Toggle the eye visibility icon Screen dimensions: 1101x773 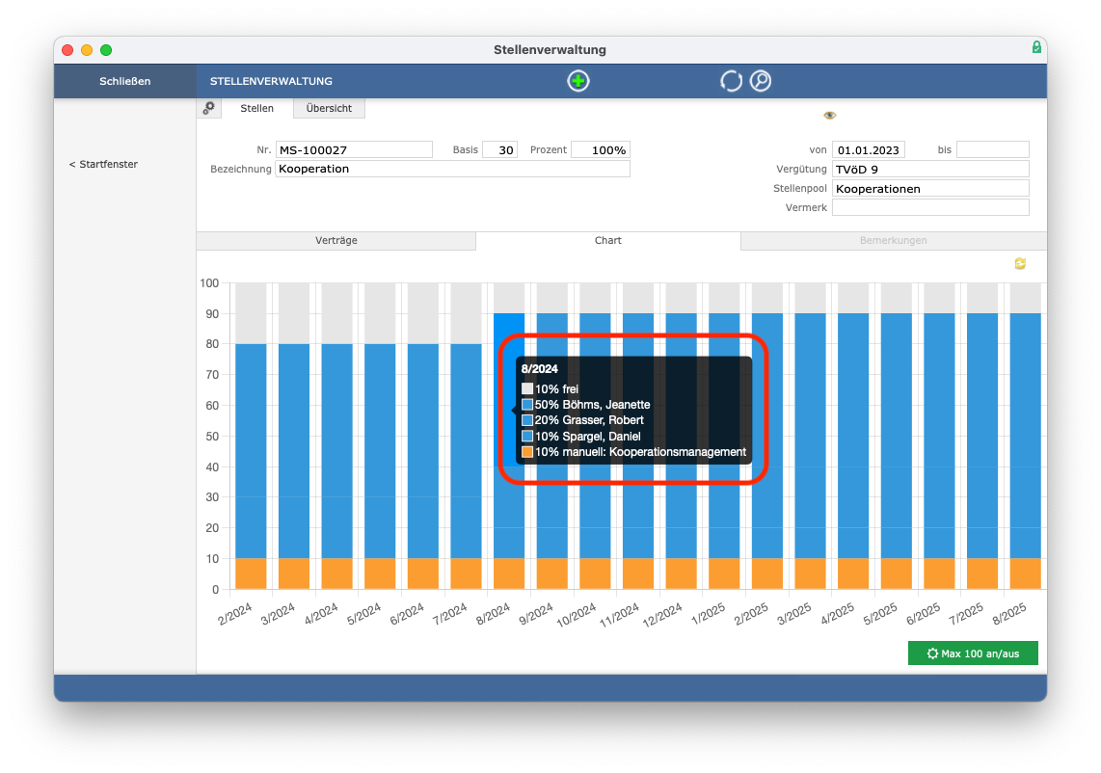coord(829,115)
